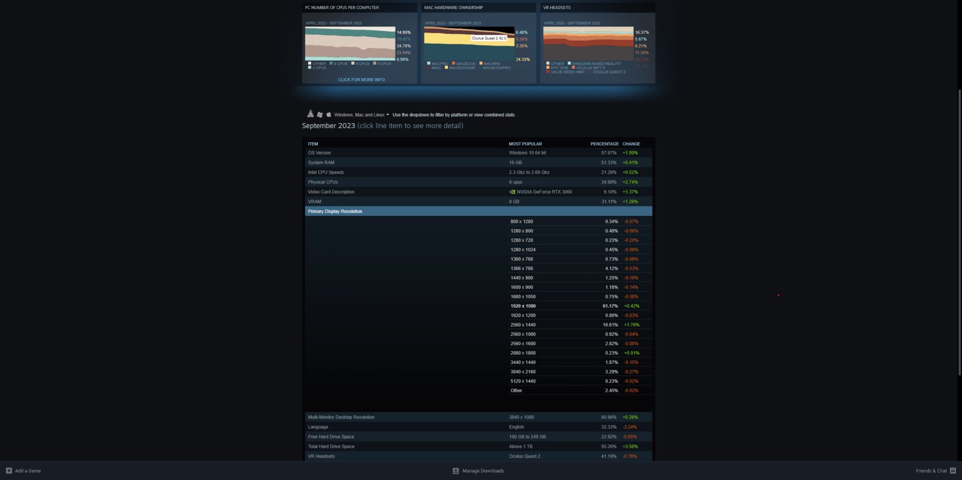This screenshot has height=480, width=962.
Task: Expand the Physical CPUs row
Action: (479, 182)
